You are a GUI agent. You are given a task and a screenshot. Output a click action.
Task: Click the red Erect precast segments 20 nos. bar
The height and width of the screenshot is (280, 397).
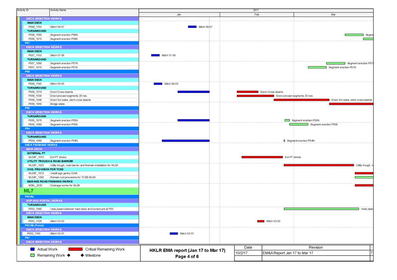[x=255, y=96]
